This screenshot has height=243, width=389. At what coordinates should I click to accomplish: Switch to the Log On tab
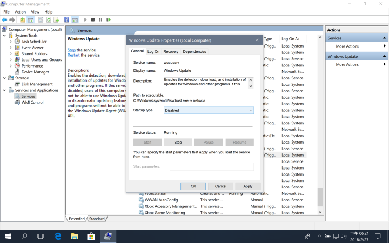pos(153,52)
